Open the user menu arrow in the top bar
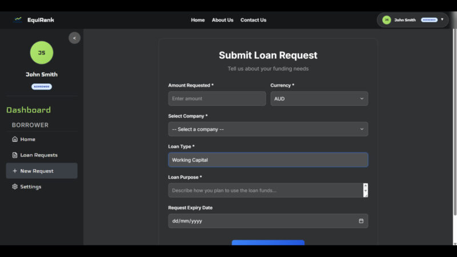The height and width of the screenshot is (257, 457). pos(442,19)
